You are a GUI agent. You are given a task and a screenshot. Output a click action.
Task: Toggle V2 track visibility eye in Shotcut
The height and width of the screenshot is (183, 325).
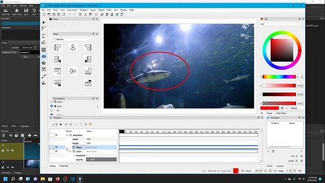point(12,150)
